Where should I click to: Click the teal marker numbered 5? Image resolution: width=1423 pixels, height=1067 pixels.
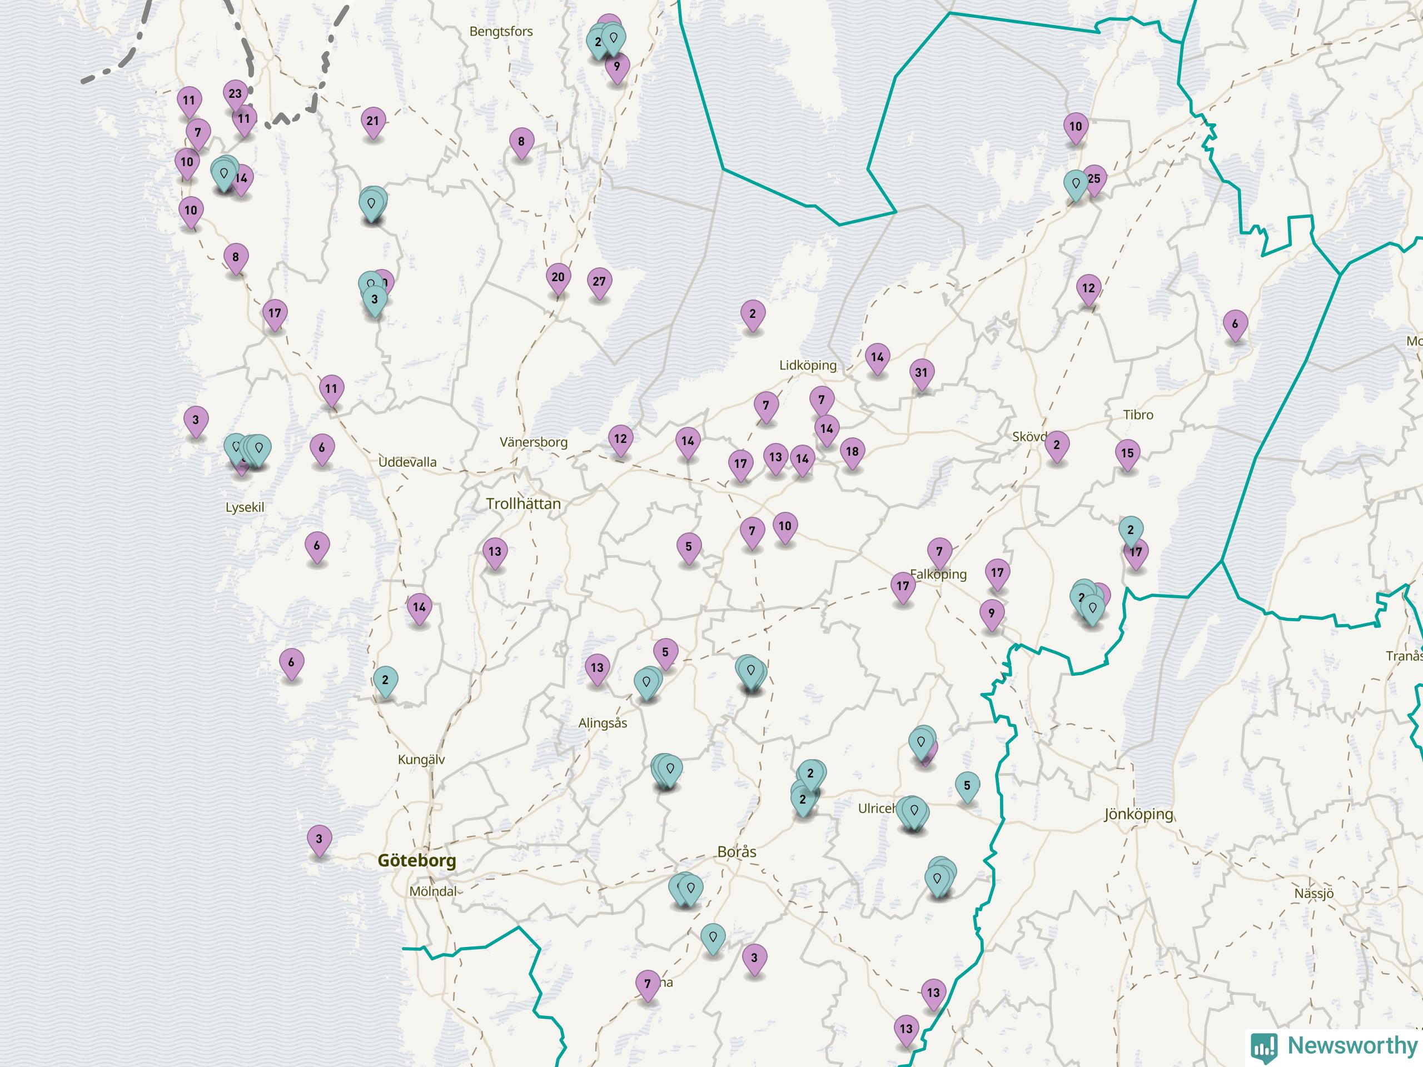967,786
